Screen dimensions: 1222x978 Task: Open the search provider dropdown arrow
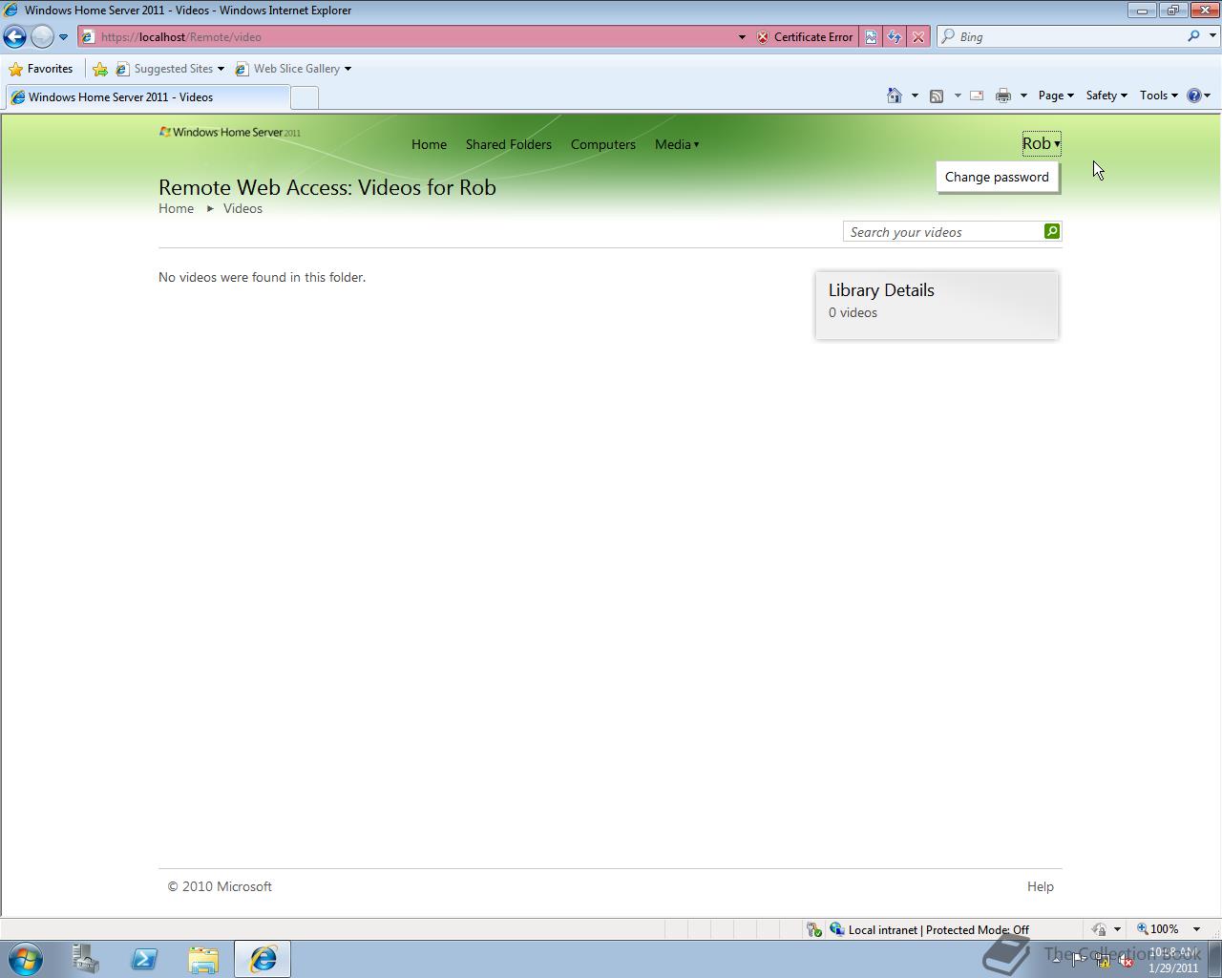point(1213,36)
